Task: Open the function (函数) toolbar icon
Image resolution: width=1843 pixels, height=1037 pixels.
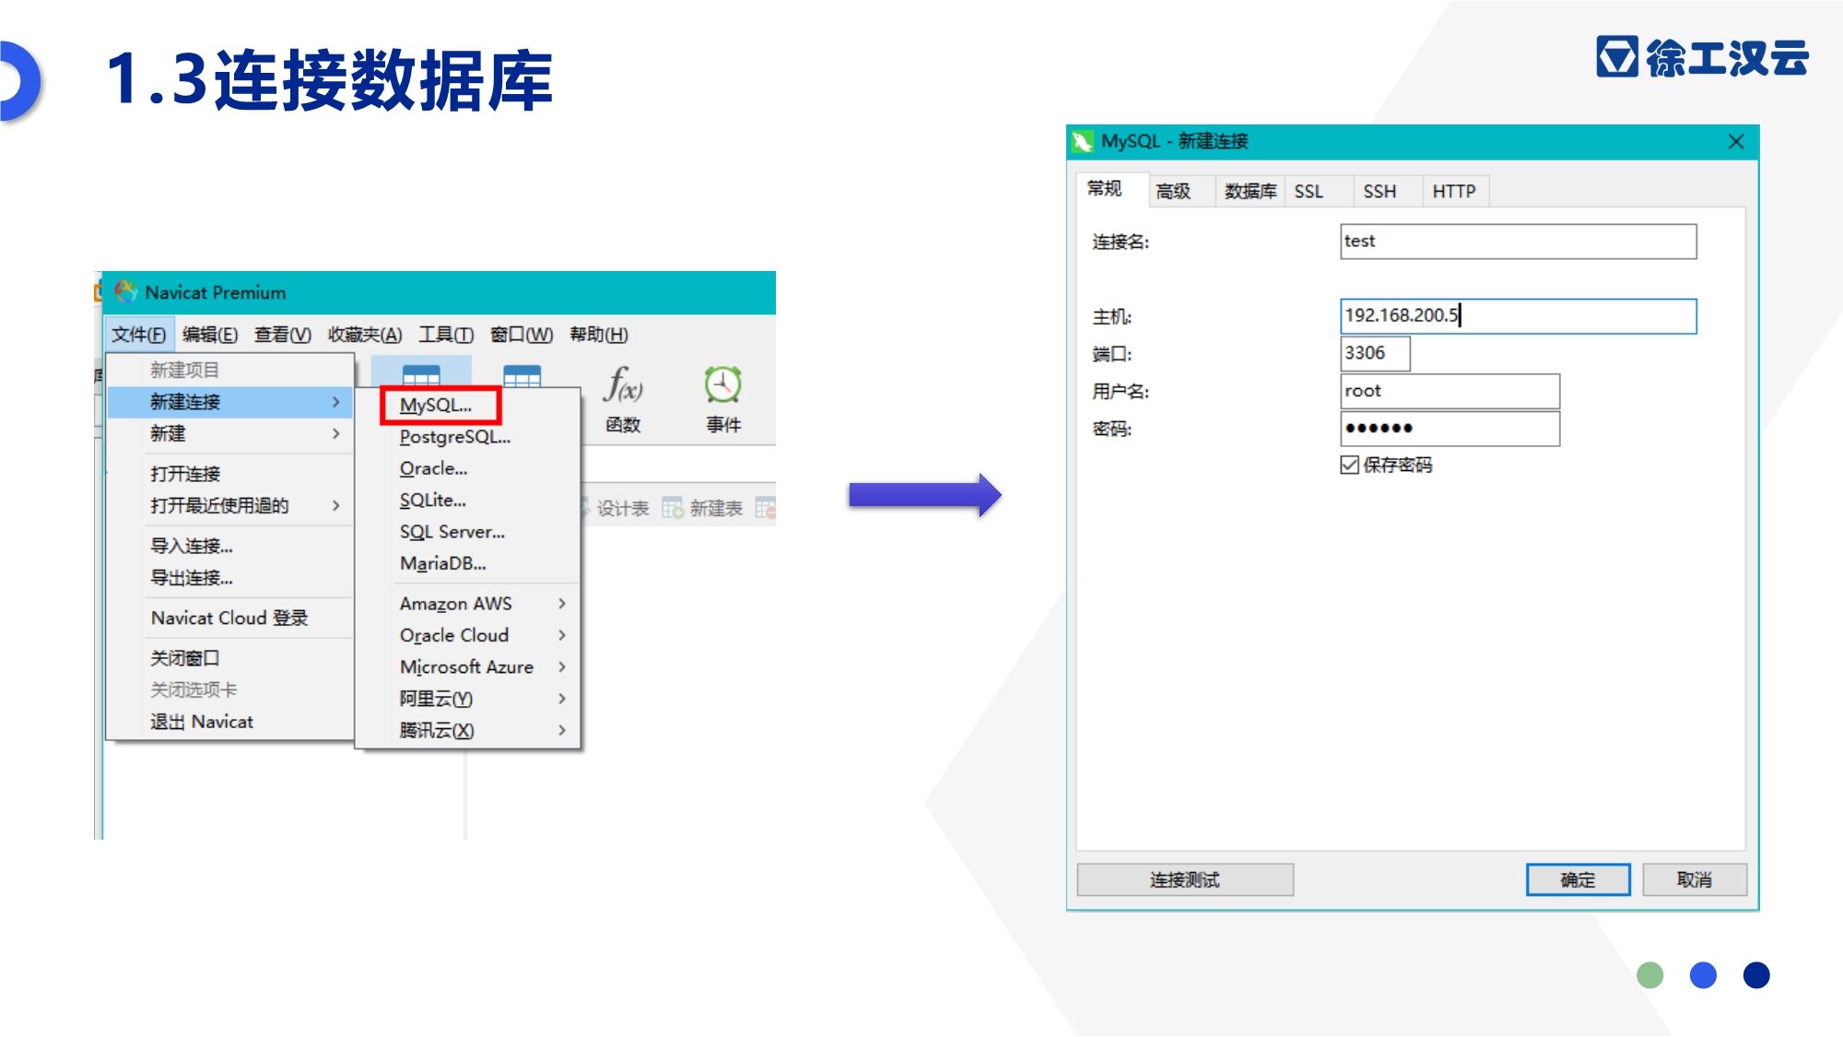Action: click(x=623, y=399)
